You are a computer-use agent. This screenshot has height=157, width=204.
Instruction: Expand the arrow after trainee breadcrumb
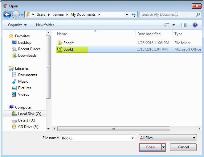point(67,14)
